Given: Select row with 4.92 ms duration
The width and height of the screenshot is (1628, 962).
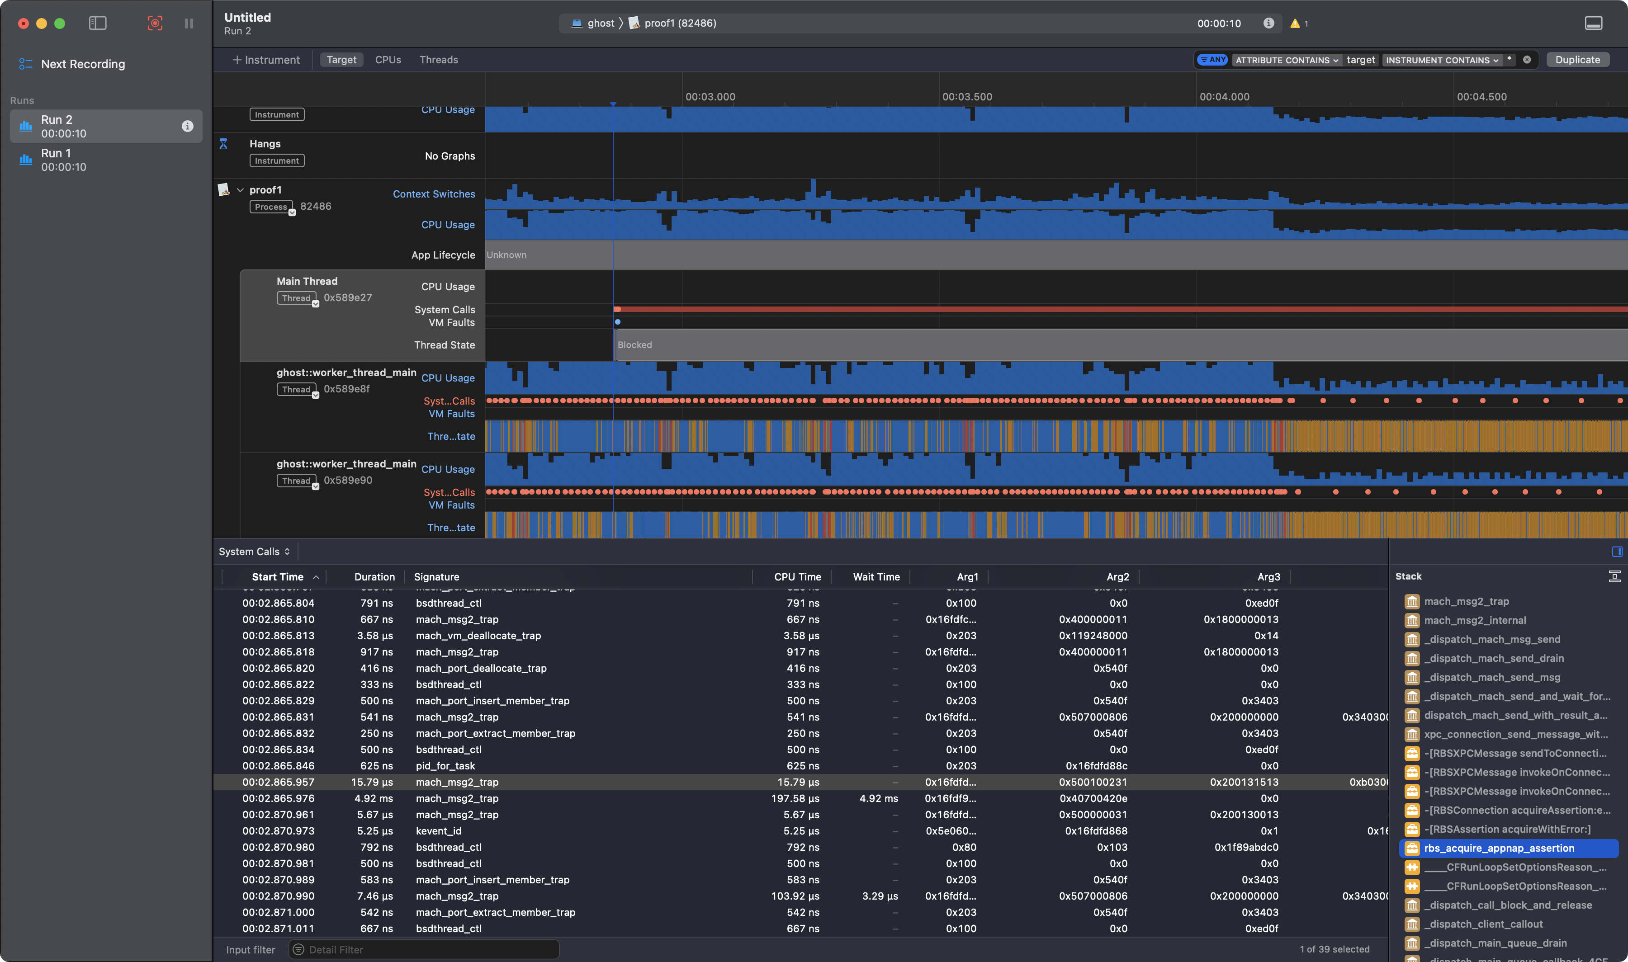Looking at the screenshot, I should coord(801,799).
